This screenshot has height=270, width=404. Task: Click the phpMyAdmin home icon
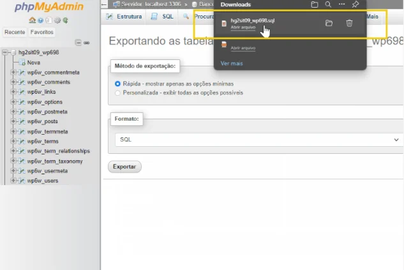coord(32,20)
